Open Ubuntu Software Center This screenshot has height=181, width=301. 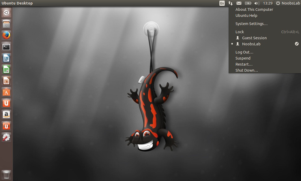coord(6,92)
